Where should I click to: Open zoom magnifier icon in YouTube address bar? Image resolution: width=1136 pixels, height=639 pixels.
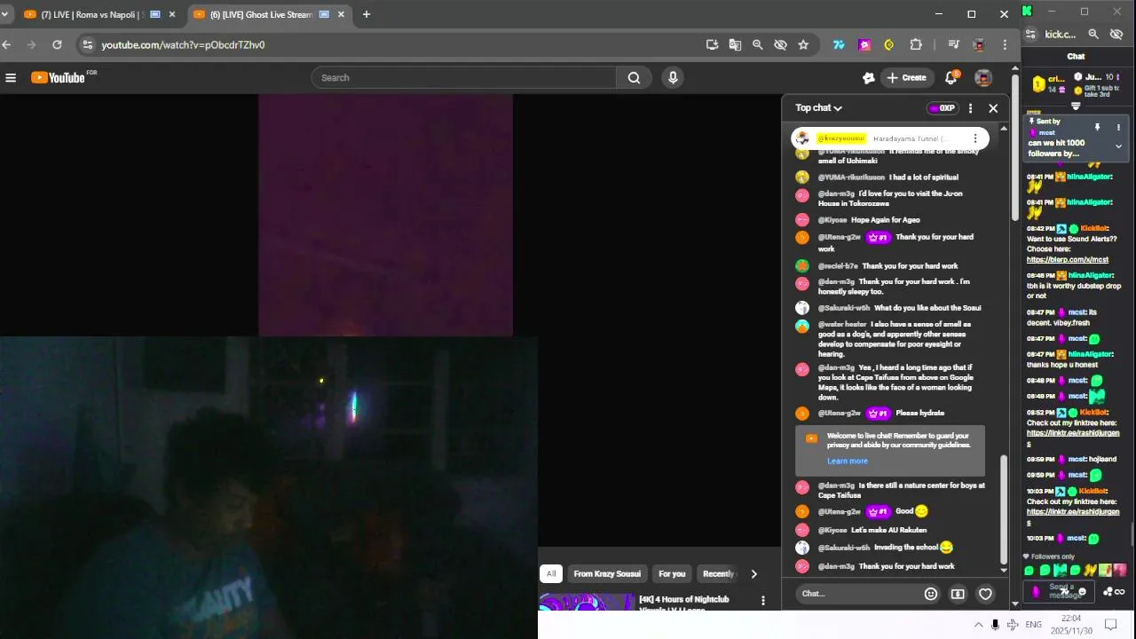click(x=757, y=44)
